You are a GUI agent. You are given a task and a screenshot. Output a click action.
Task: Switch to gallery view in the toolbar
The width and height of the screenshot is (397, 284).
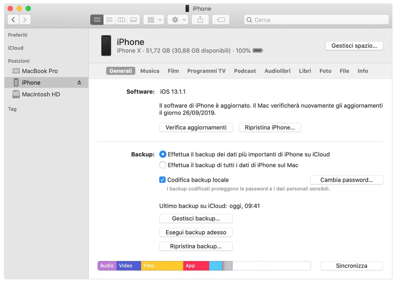point(133,20)
